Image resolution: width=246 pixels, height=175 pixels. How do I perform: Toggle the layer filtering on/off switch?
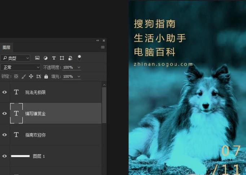[x=79, y=58]
